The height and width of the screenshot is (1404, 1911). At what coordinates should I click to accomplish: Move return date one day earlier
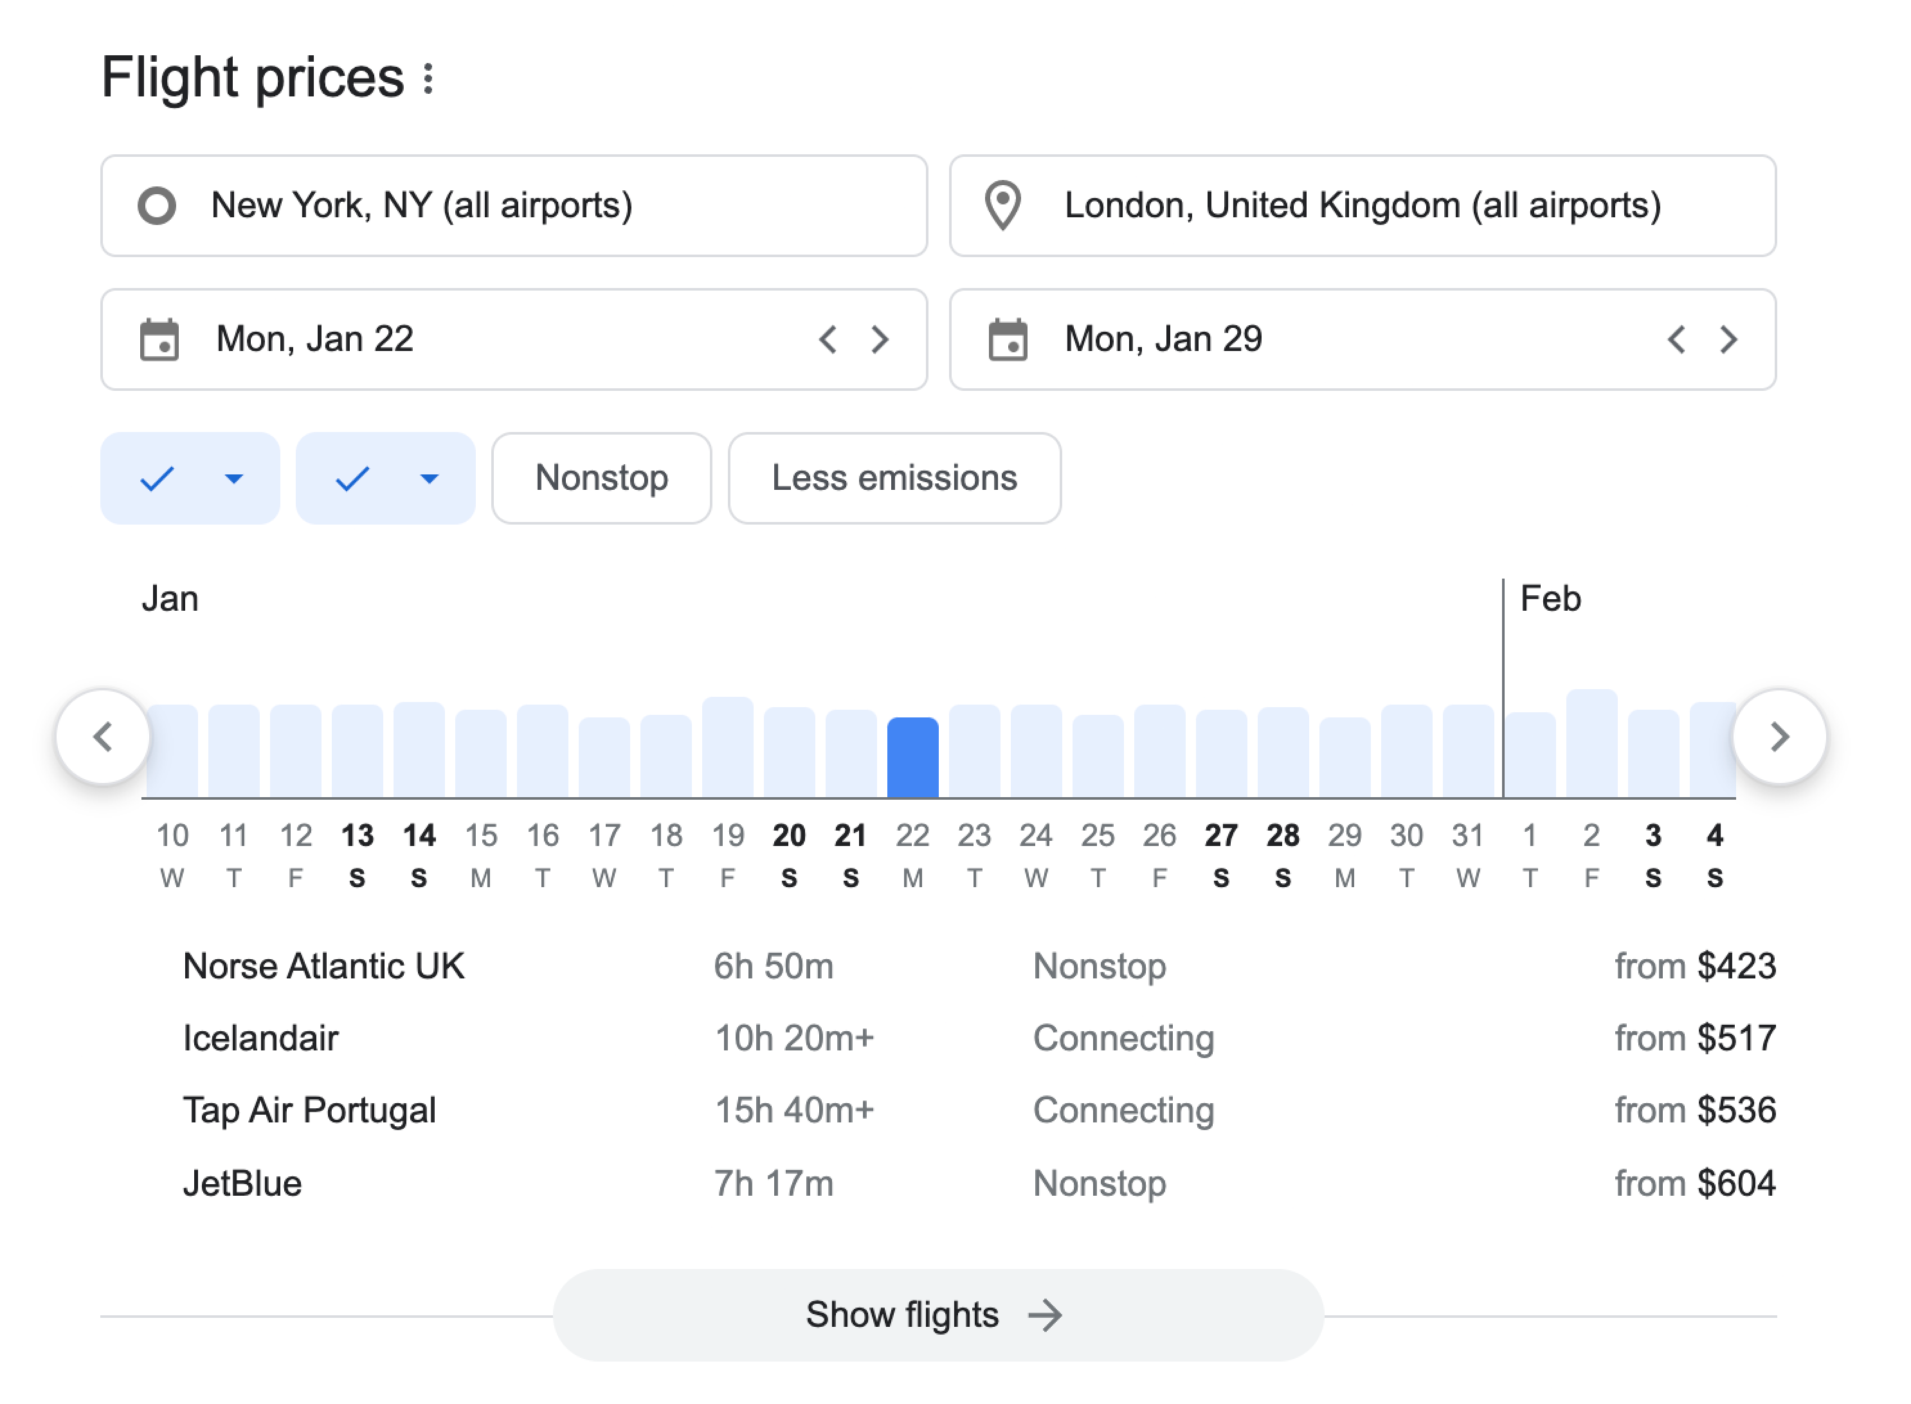point(1676,340)
